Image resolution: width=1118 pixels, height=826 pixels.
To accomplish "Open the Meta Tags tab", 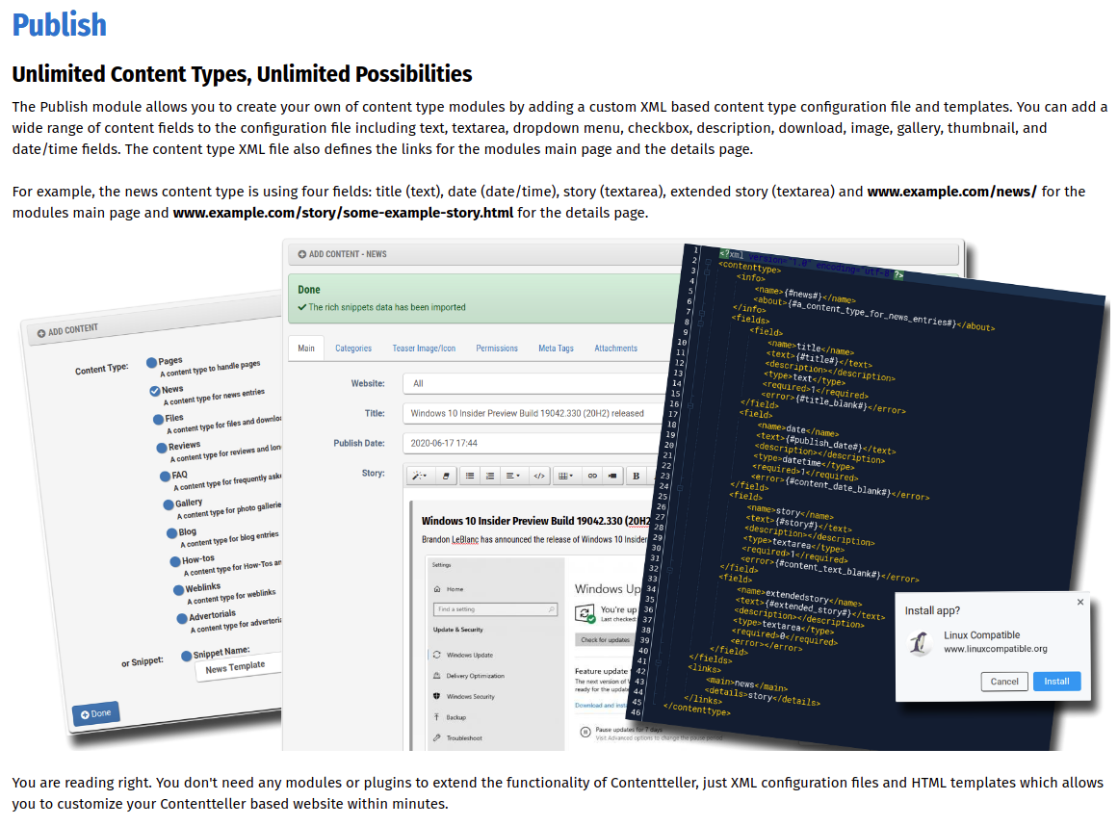I will [x=556, y=348].
